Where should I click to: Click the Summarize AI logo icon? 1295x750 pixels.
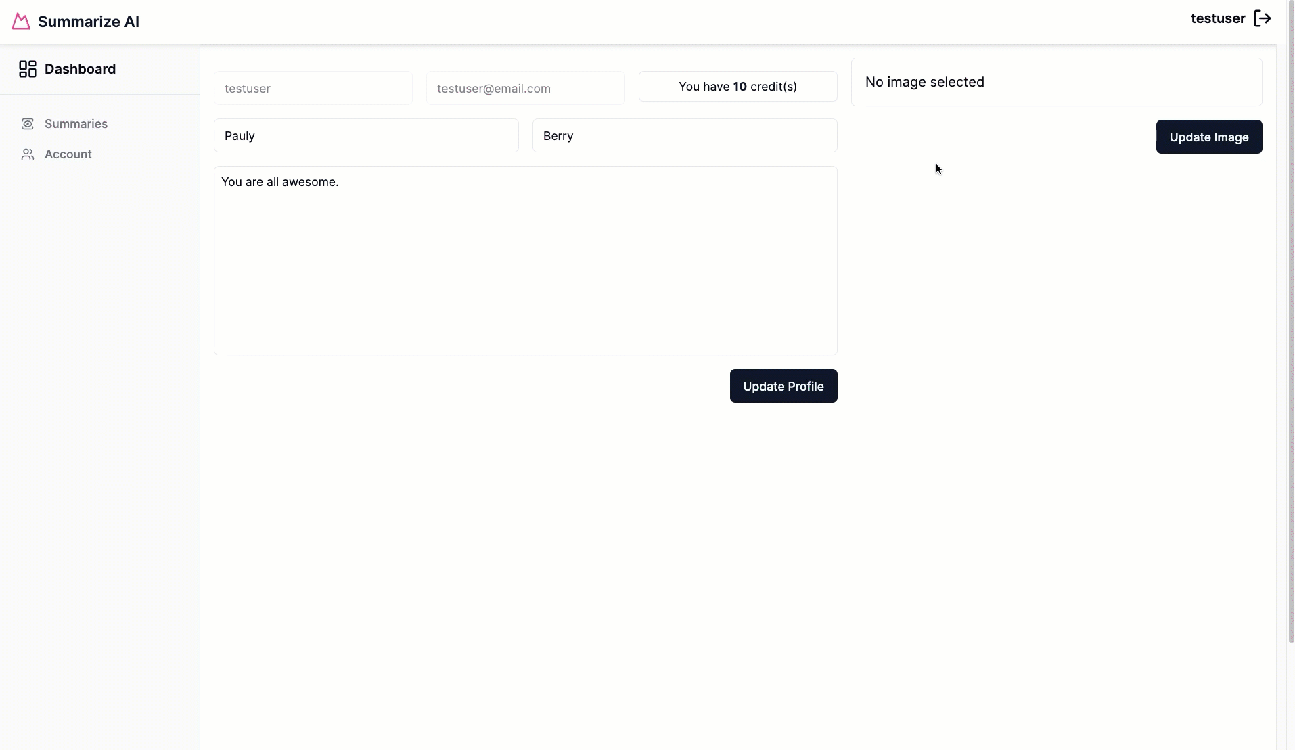click(21, 22)
